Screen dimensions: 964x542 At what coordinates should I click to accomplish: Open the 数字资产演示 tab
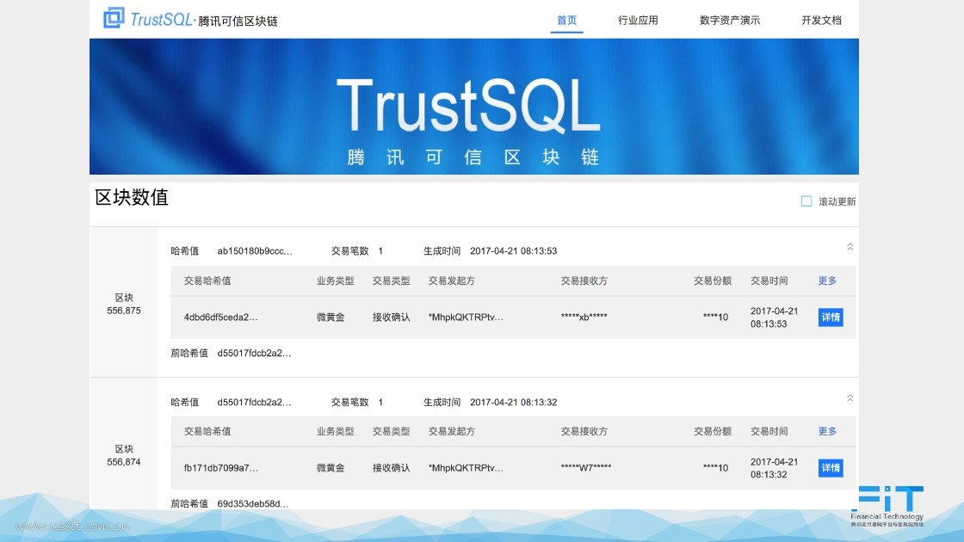click(729, 21)
